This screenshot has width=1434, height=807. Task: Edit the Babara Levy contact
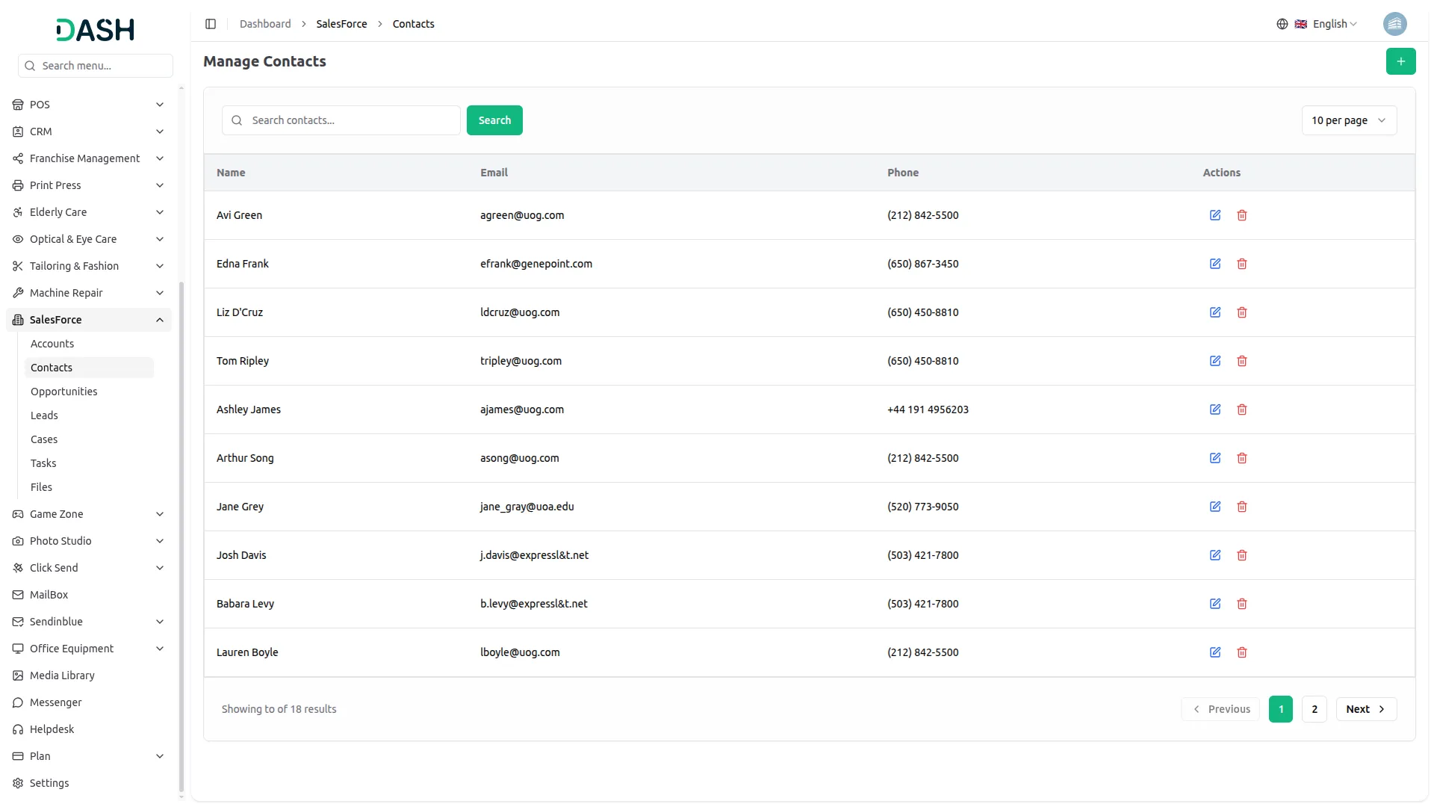click(x=1215, y=604)
